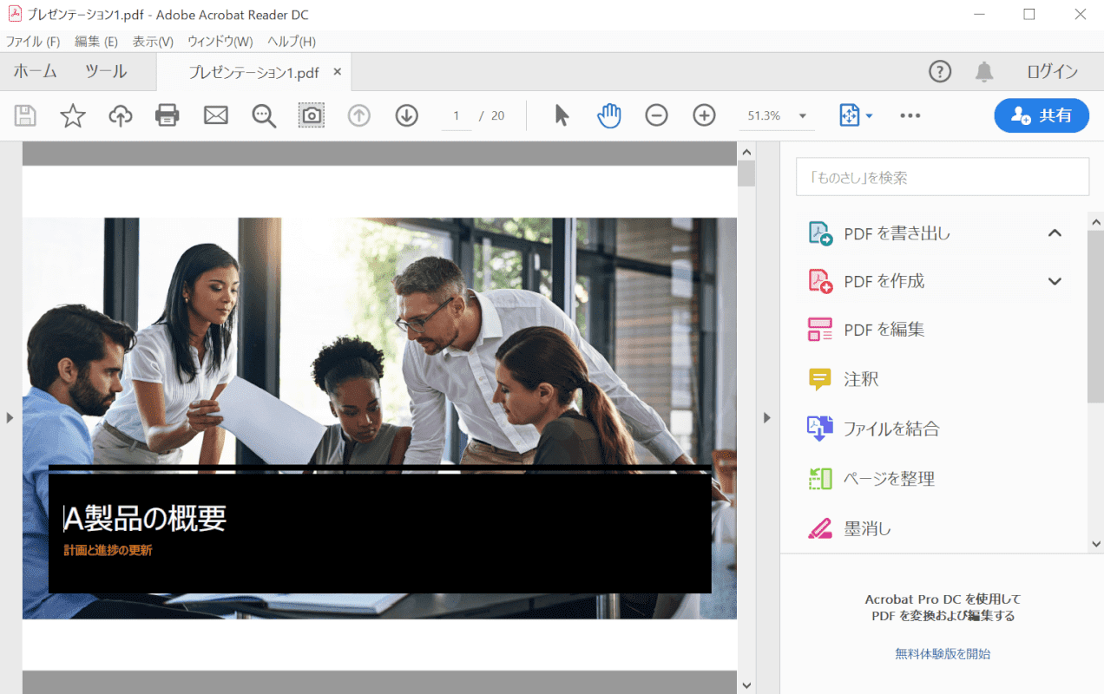Activate the snapshot camera tool
The image size is (1104, 694).
click(312, 115)
